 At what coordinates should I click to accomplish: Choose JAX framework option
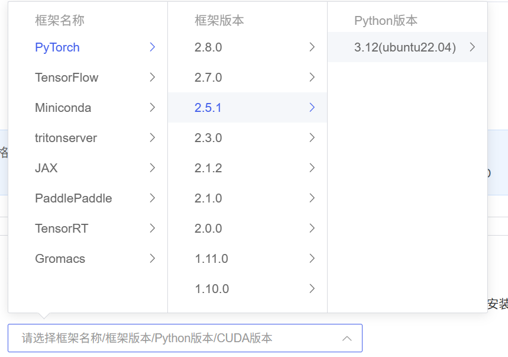coord(88,168)
